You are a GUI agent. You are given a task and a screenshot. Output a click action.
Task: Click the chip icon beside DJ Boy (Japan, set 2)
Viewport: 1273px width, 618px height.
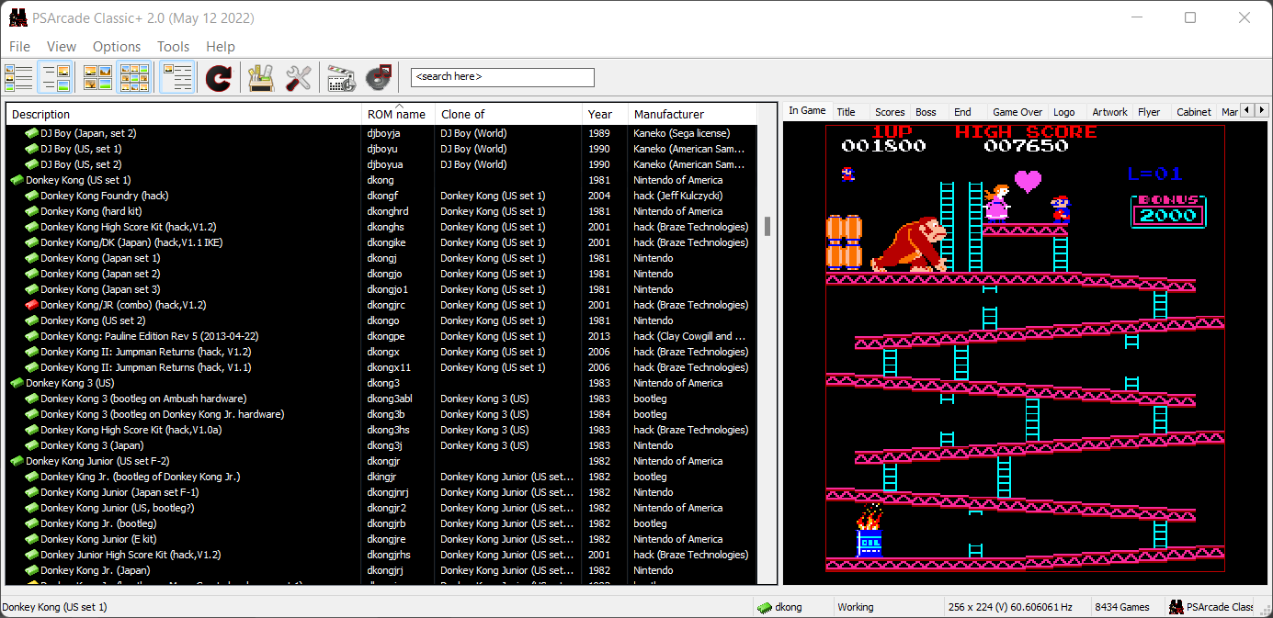[31, 133]
